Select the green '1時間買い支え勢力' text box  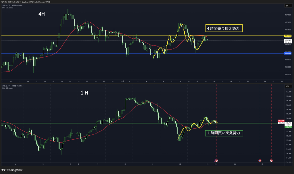pos(224,133)
